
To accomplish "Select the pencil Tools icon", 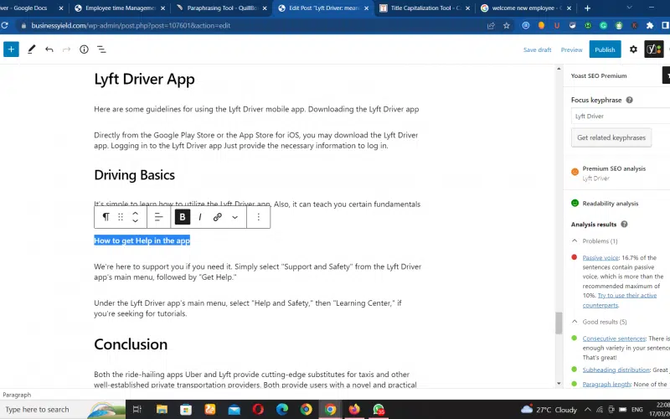I will click(31, 49).
